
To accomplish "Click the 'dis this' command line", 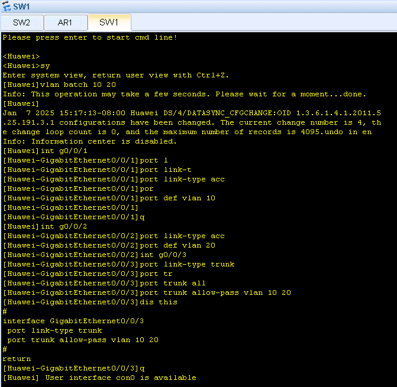I will pyautogui.click(x=90, y=302).
